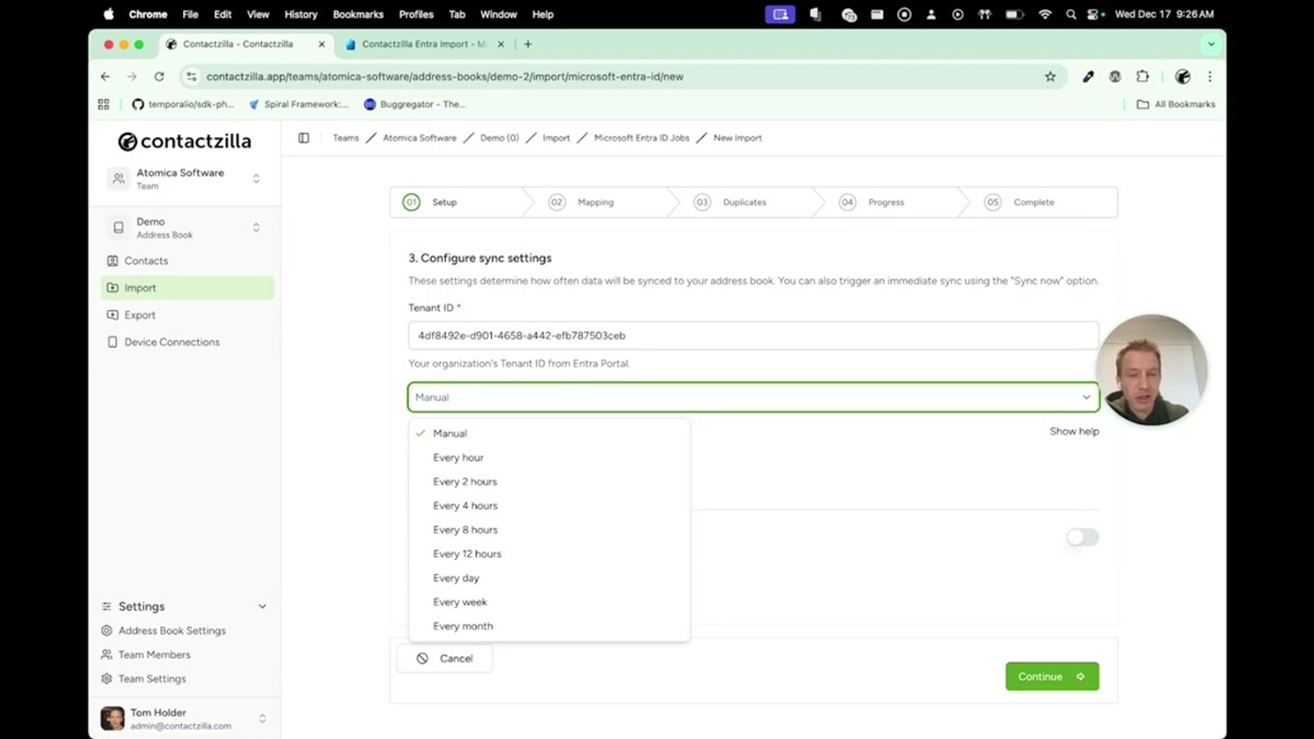1314x739 pixels.
Task: Click the webcam video bubble
Action: 1151,369
